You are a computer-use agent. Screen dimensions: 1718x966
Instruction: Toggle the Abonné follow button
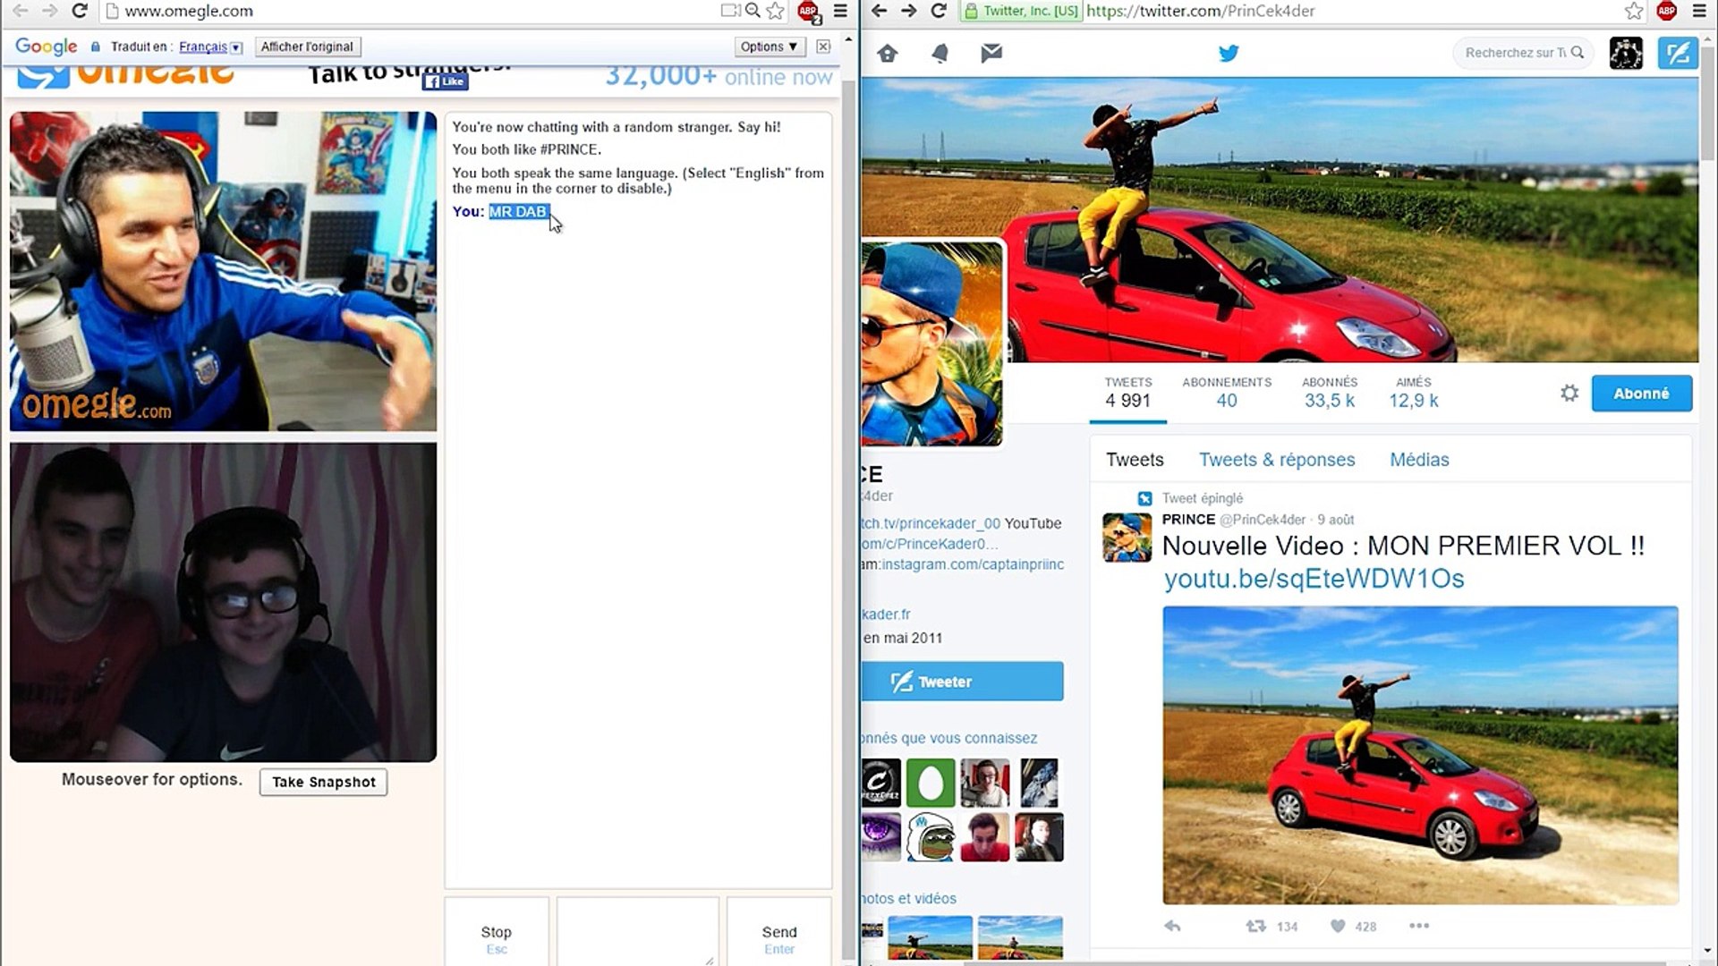click(x=1641, y=394)
